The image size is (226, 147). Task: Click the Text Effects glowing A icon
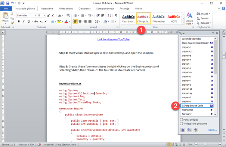(52, 22)
